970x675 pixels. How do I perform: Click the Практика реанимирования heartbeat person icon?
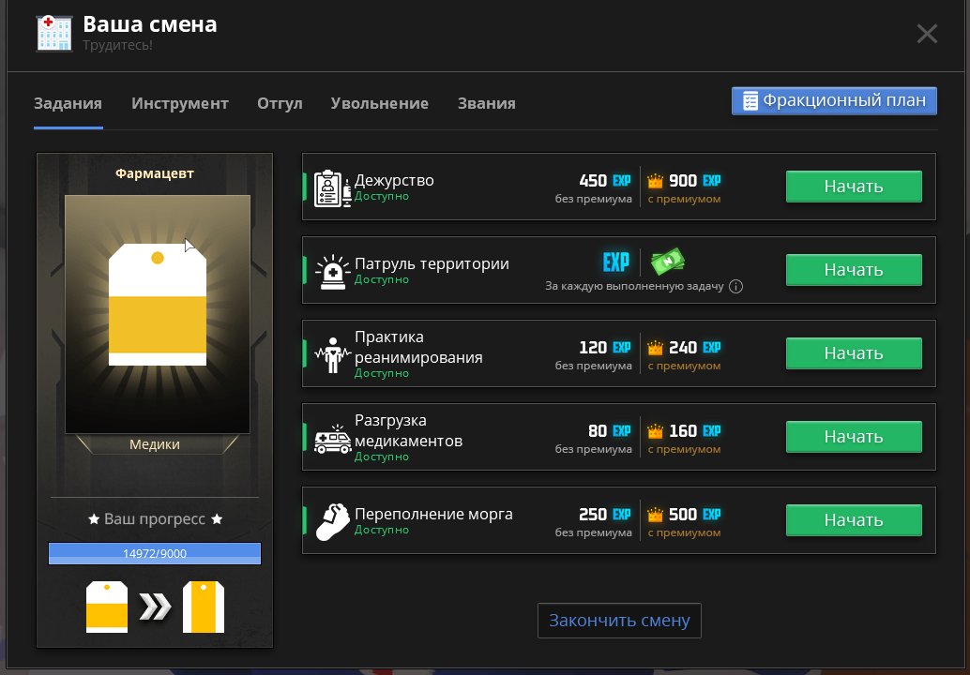pyautogui.click(x=333, y=354)
